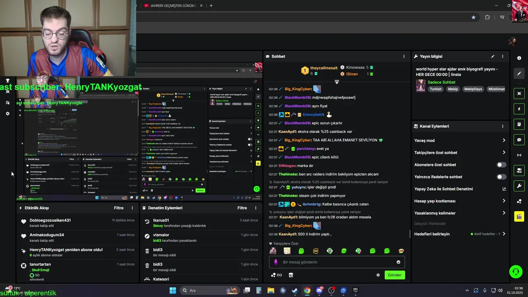
Task: Click the trophy icon in left sidebar
Action: click(7, 81)
